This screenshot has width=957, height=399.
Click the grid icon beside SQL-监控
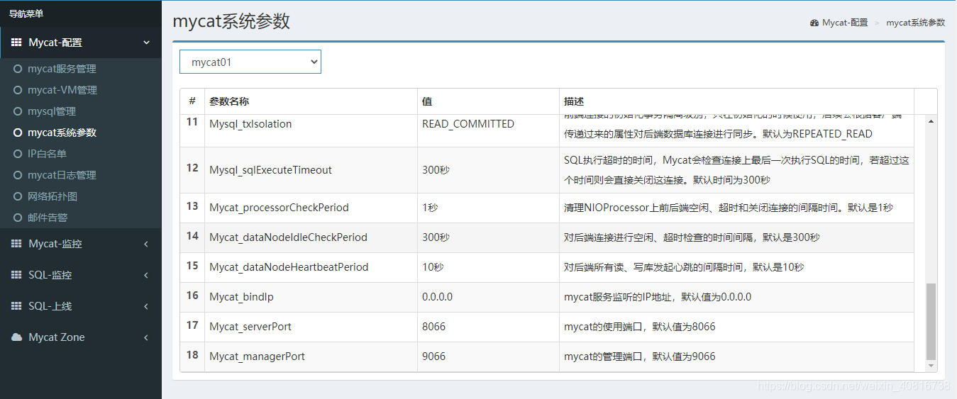tap(16, 275)
